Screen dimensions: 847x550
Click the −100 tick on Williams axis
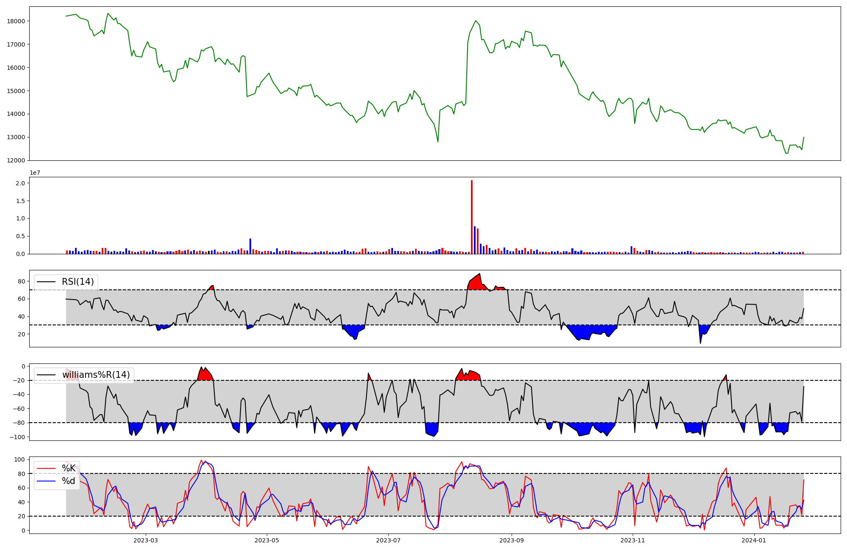pos(18,437)
